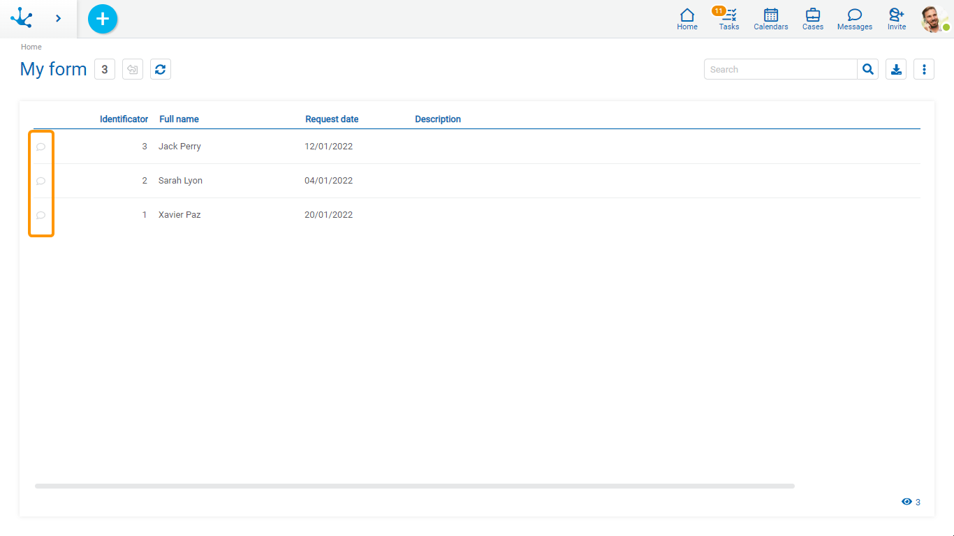The height and width of the screenshot is (536, 954).
Task: Open Tasks with 11 badge
Action: pyautogui.click(x=728, y=19)
